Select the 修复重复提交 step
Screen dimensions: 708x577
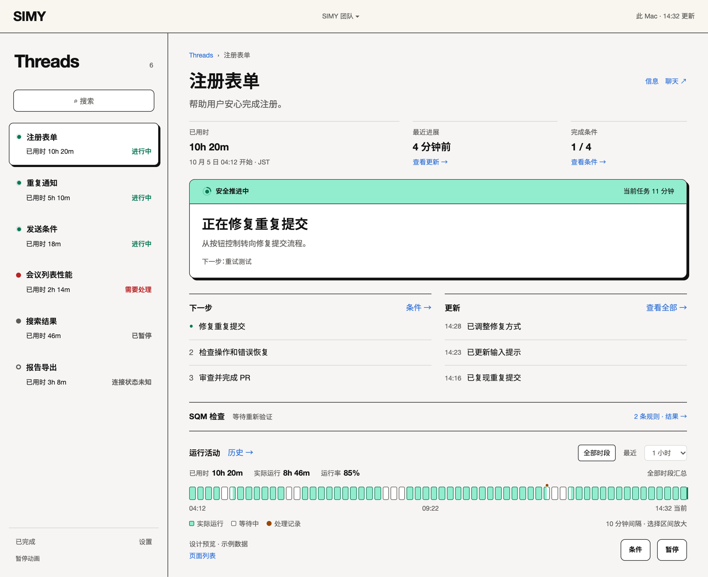[310, 326]
